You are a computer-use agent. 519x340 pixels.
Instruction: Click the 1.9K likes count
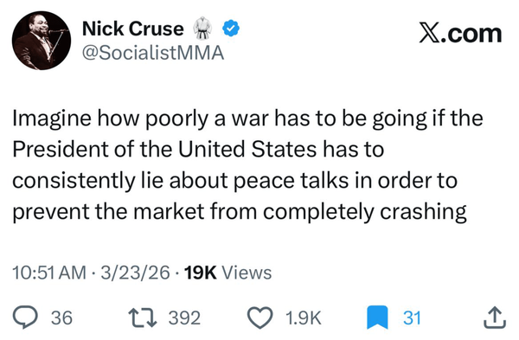pos(303,318)
